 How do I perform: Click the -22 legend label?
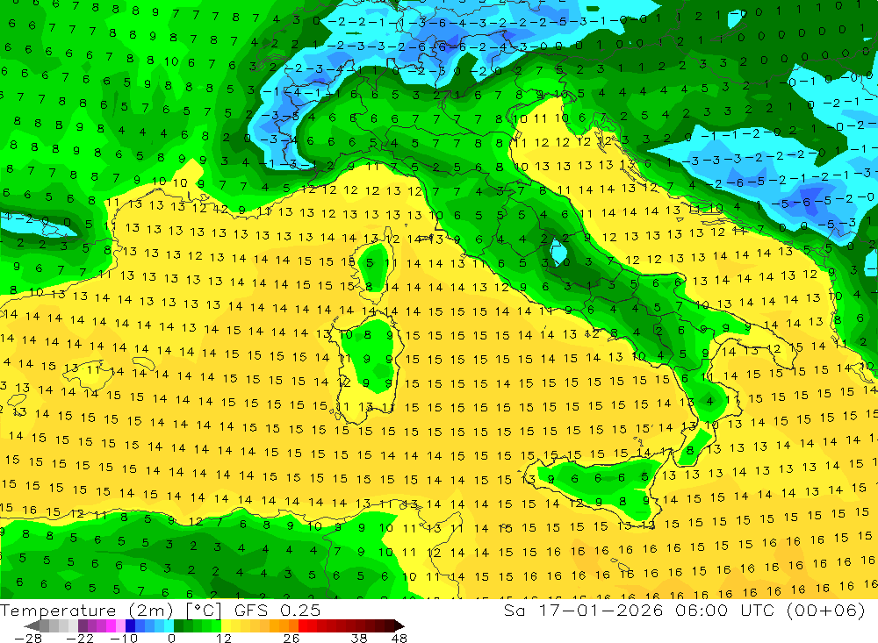point(80,638)
